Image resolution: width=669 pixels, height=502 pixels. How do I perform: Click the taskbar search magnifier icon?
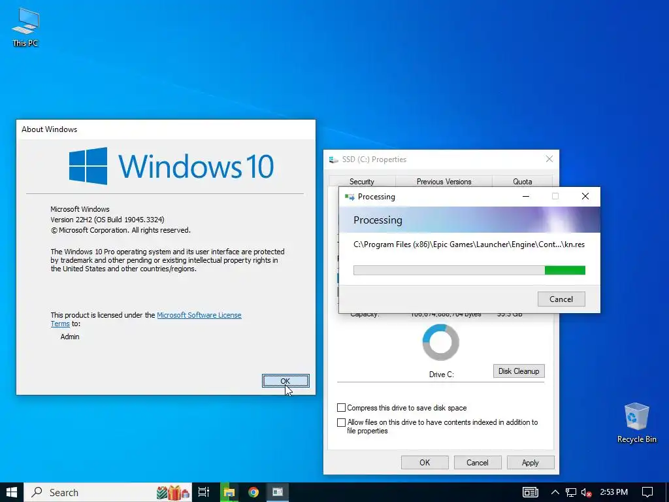click(x=37, y=492)
